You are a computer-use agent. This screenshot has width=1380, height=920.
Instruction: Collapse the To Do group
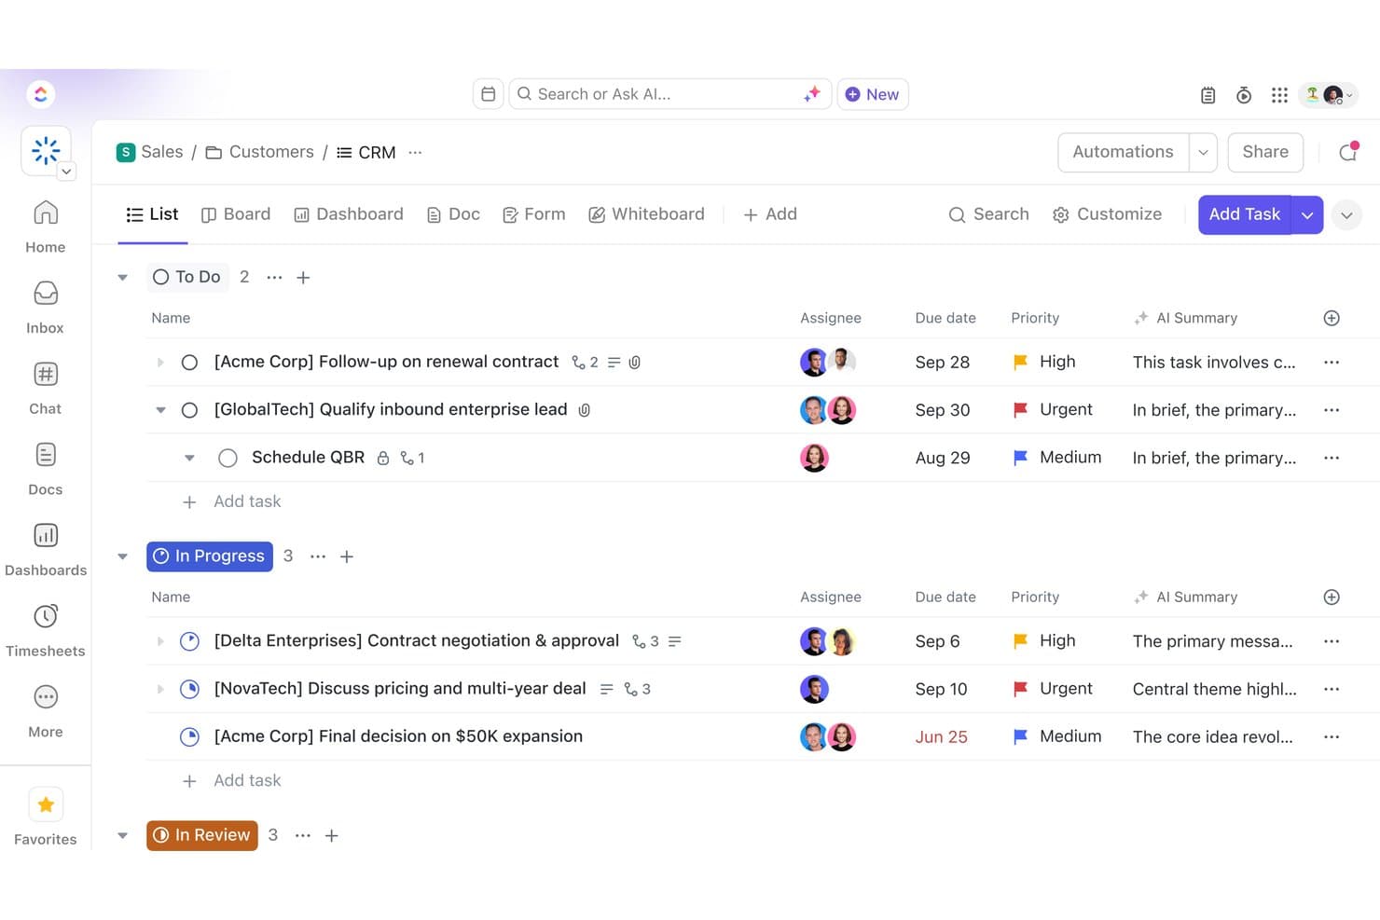click(x=122, y=278)
